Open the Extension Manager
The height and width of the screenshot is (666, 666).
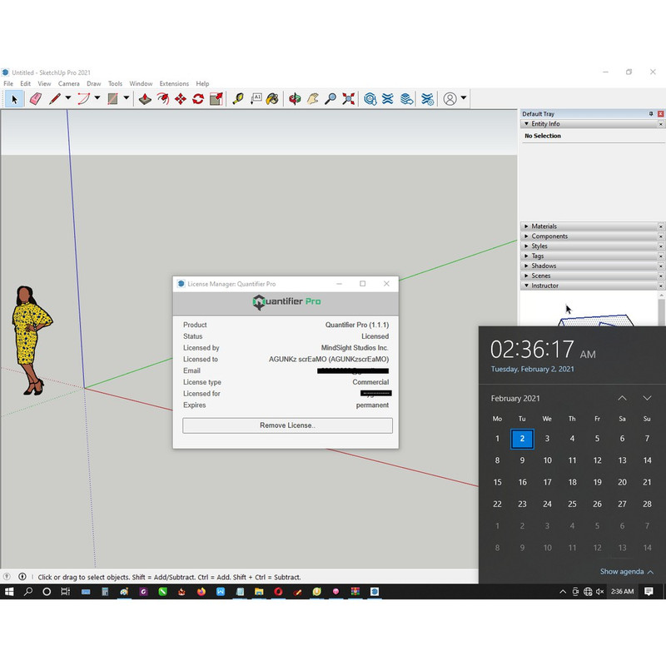tap(427, 99)
